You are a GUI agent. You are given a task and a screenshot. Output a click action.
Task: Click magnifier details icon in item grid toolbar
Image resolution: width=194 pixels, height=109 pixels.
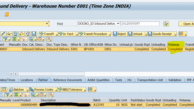pyautogui.click(x=51, y=95)
